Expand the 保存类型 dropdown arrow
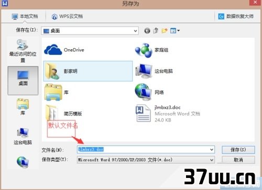Image resolution: width=262 pixels, height=190 pixels. pos(212,160)
